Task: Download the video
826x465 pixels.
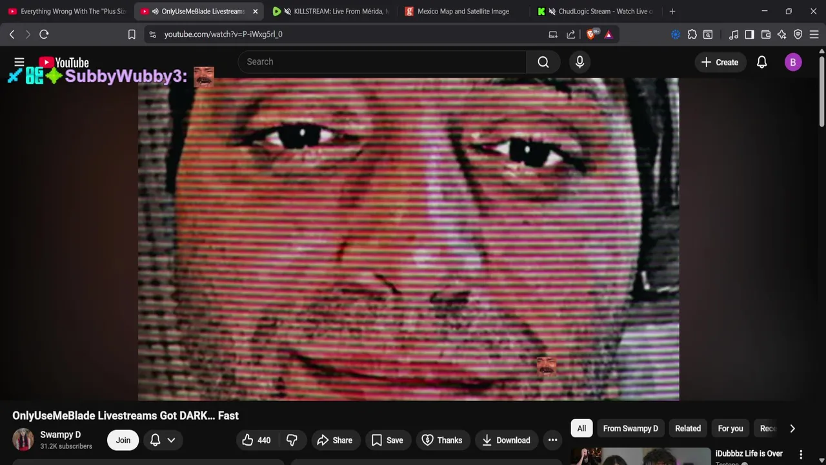Action: click(506, 440)
